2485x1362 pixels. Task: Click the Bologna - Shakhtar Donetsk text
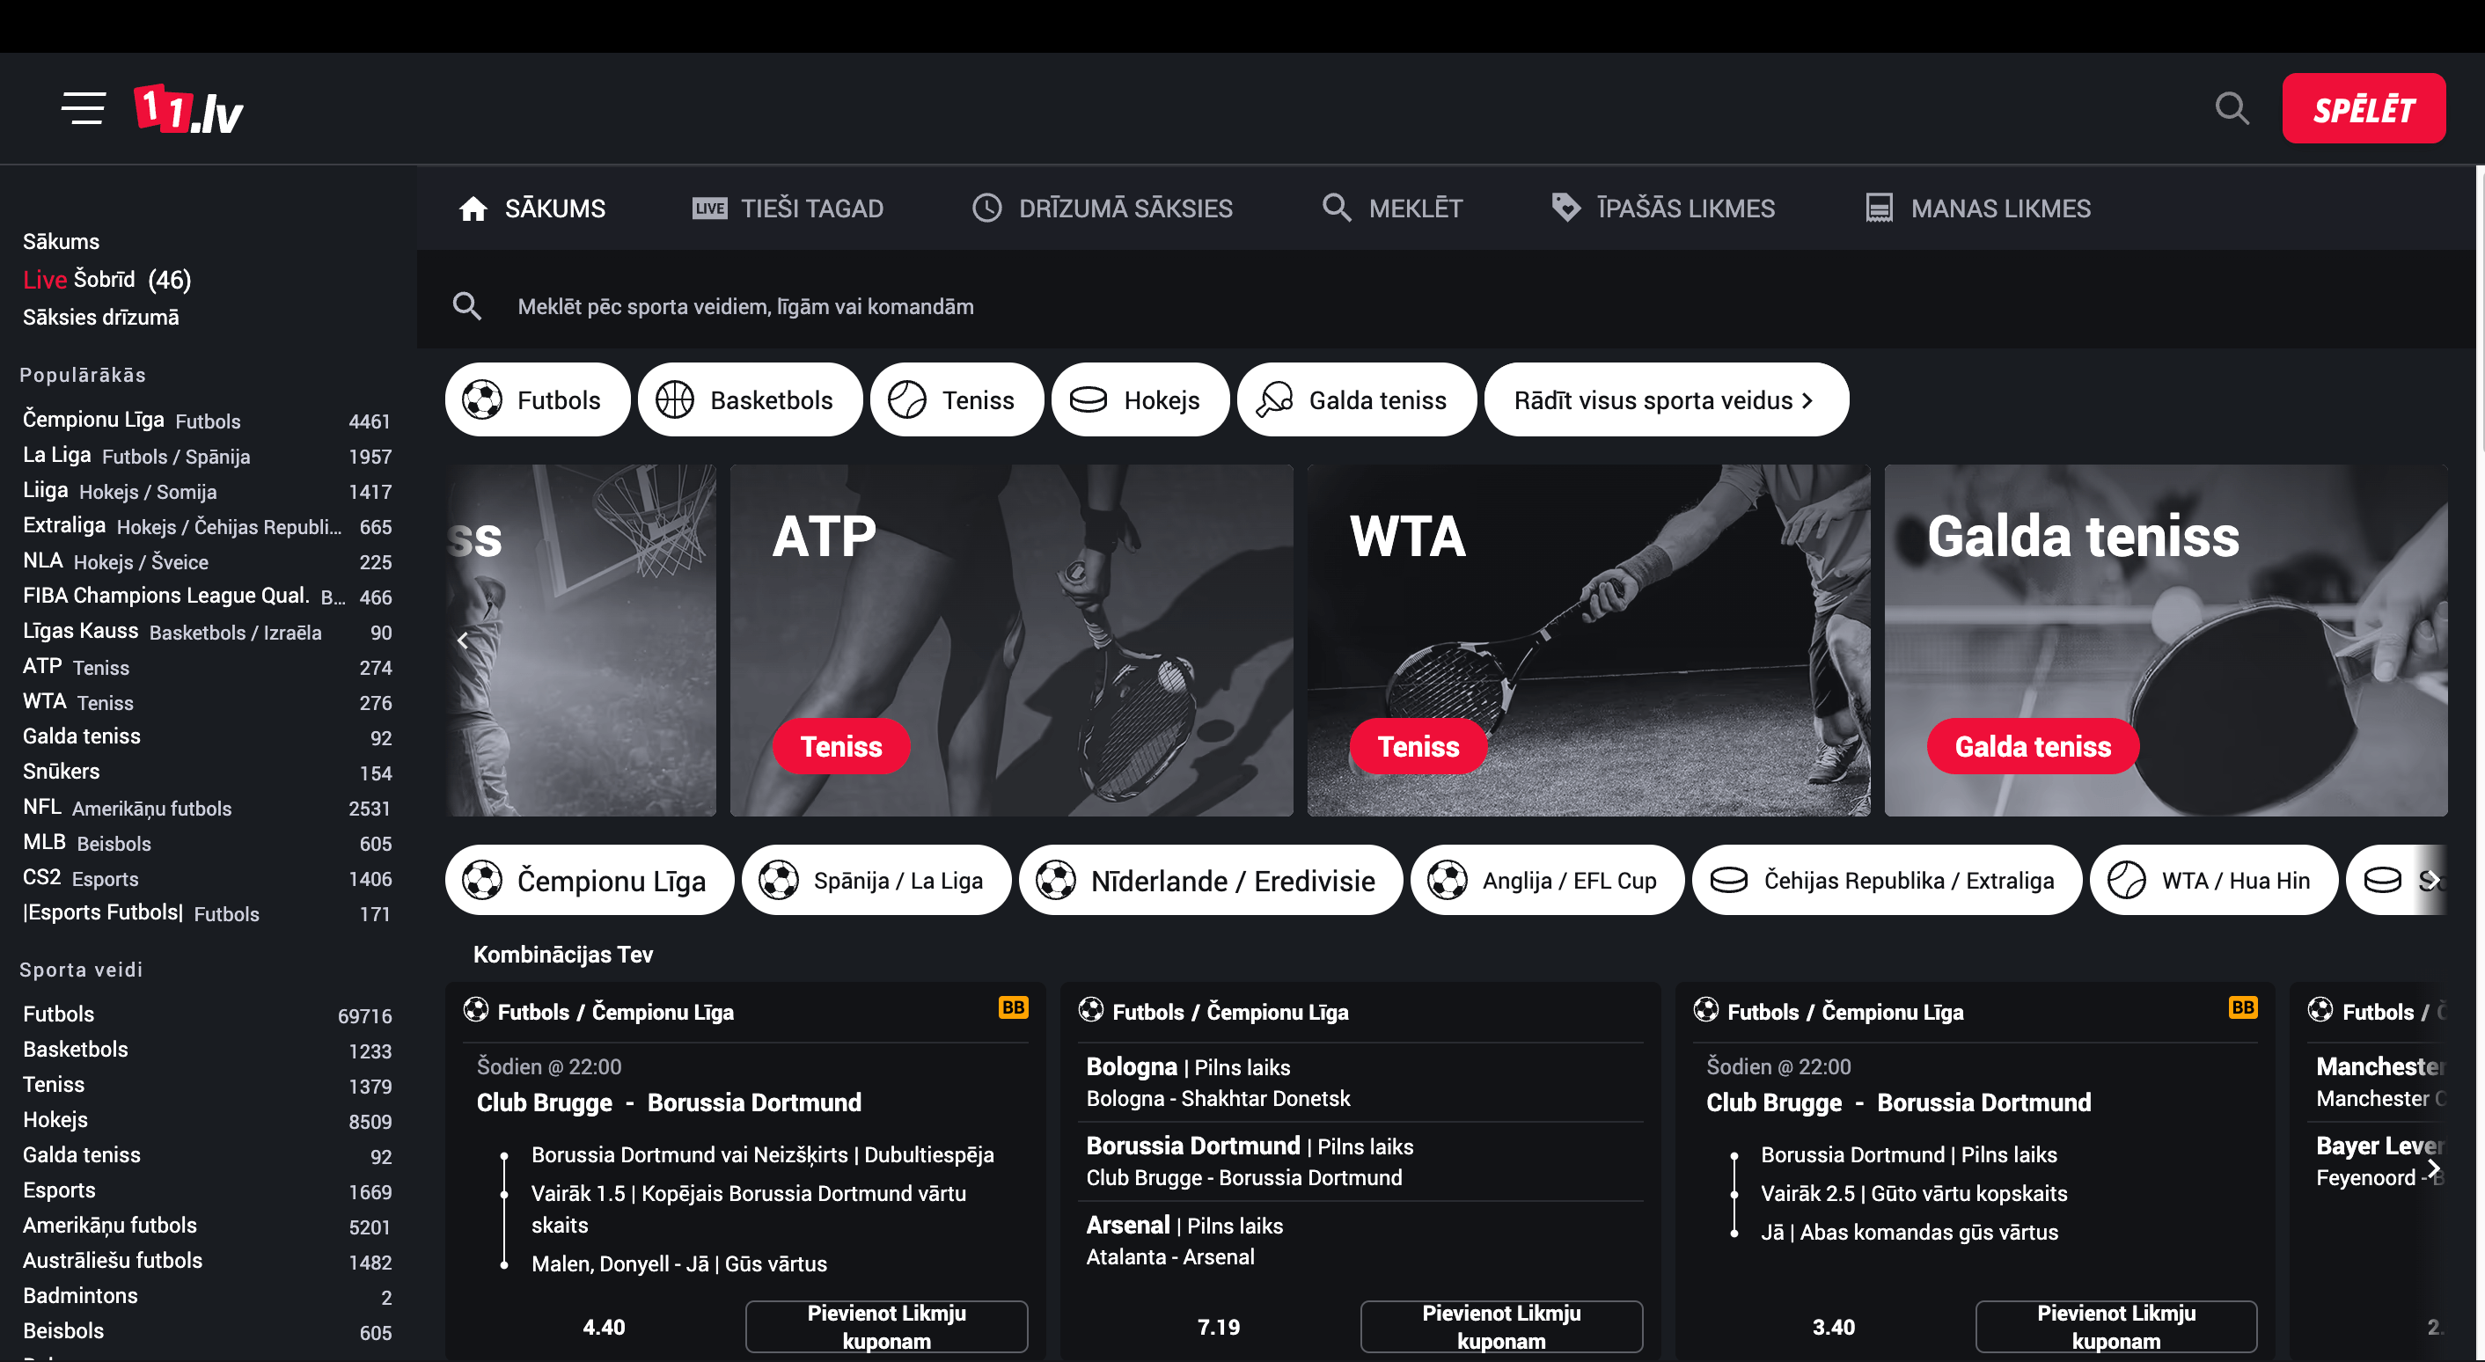1217,1099
